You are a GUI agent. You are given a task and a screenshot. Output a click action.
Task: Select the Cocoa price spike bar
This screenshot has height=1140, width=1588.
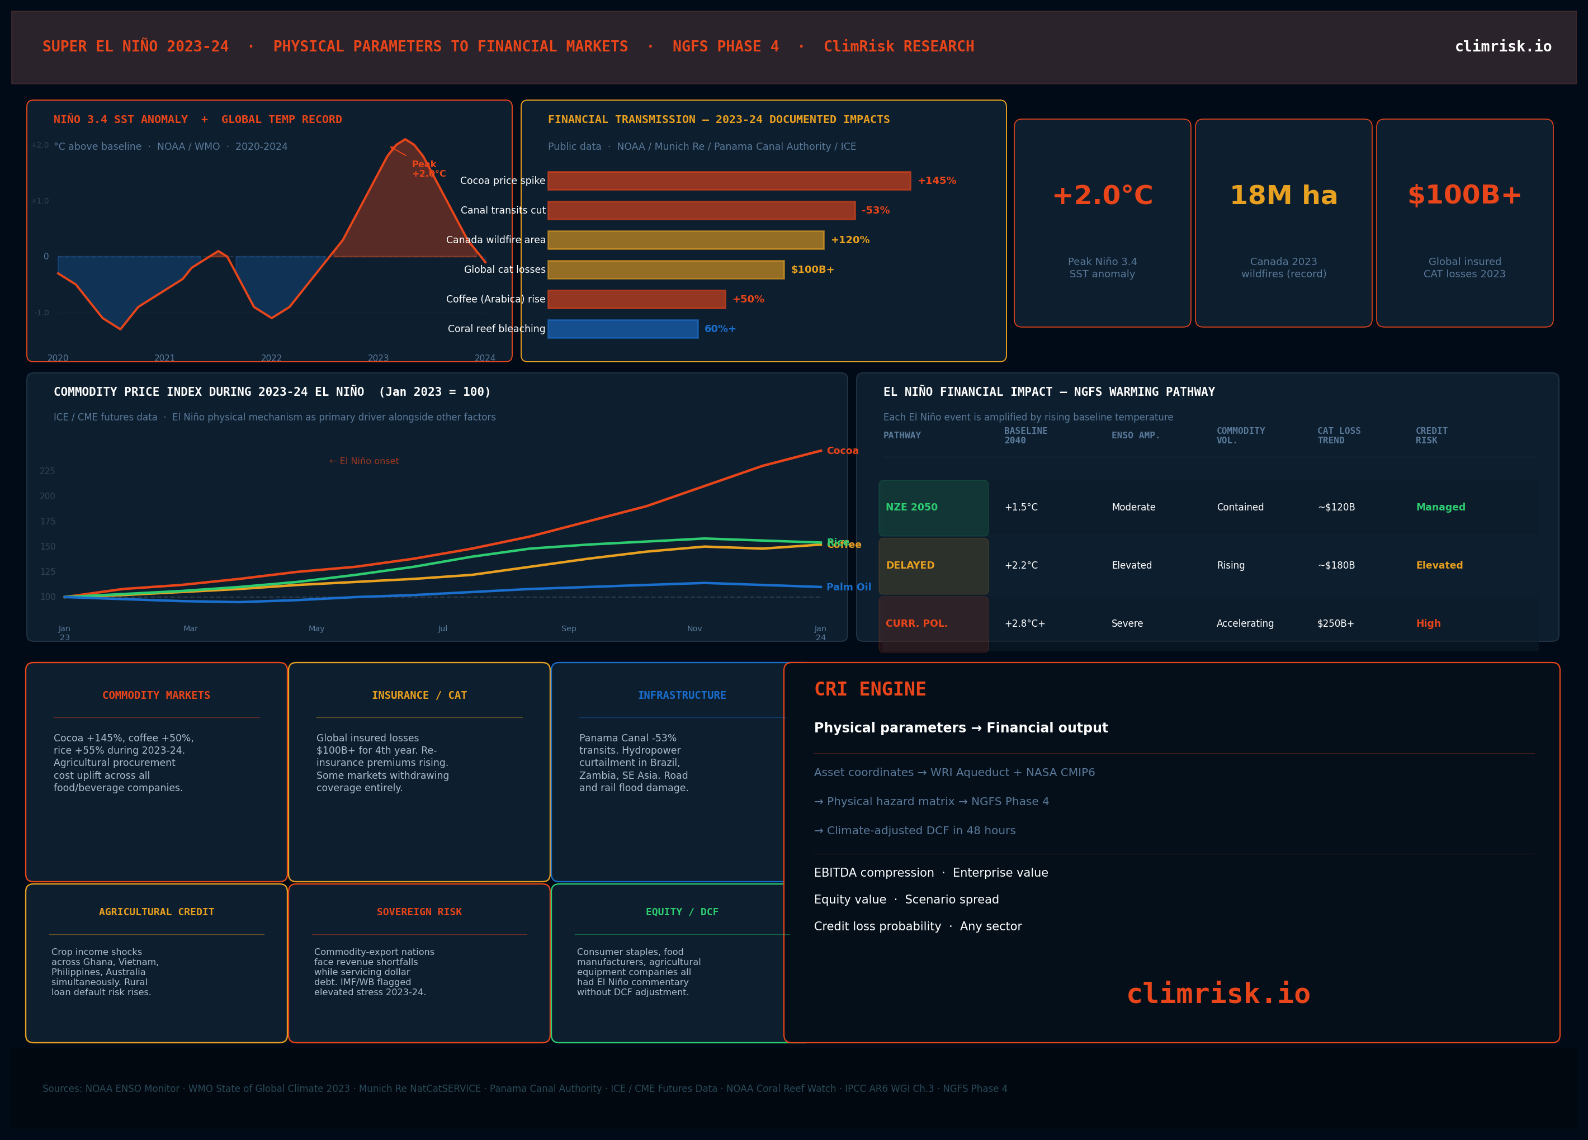[729, 181]
